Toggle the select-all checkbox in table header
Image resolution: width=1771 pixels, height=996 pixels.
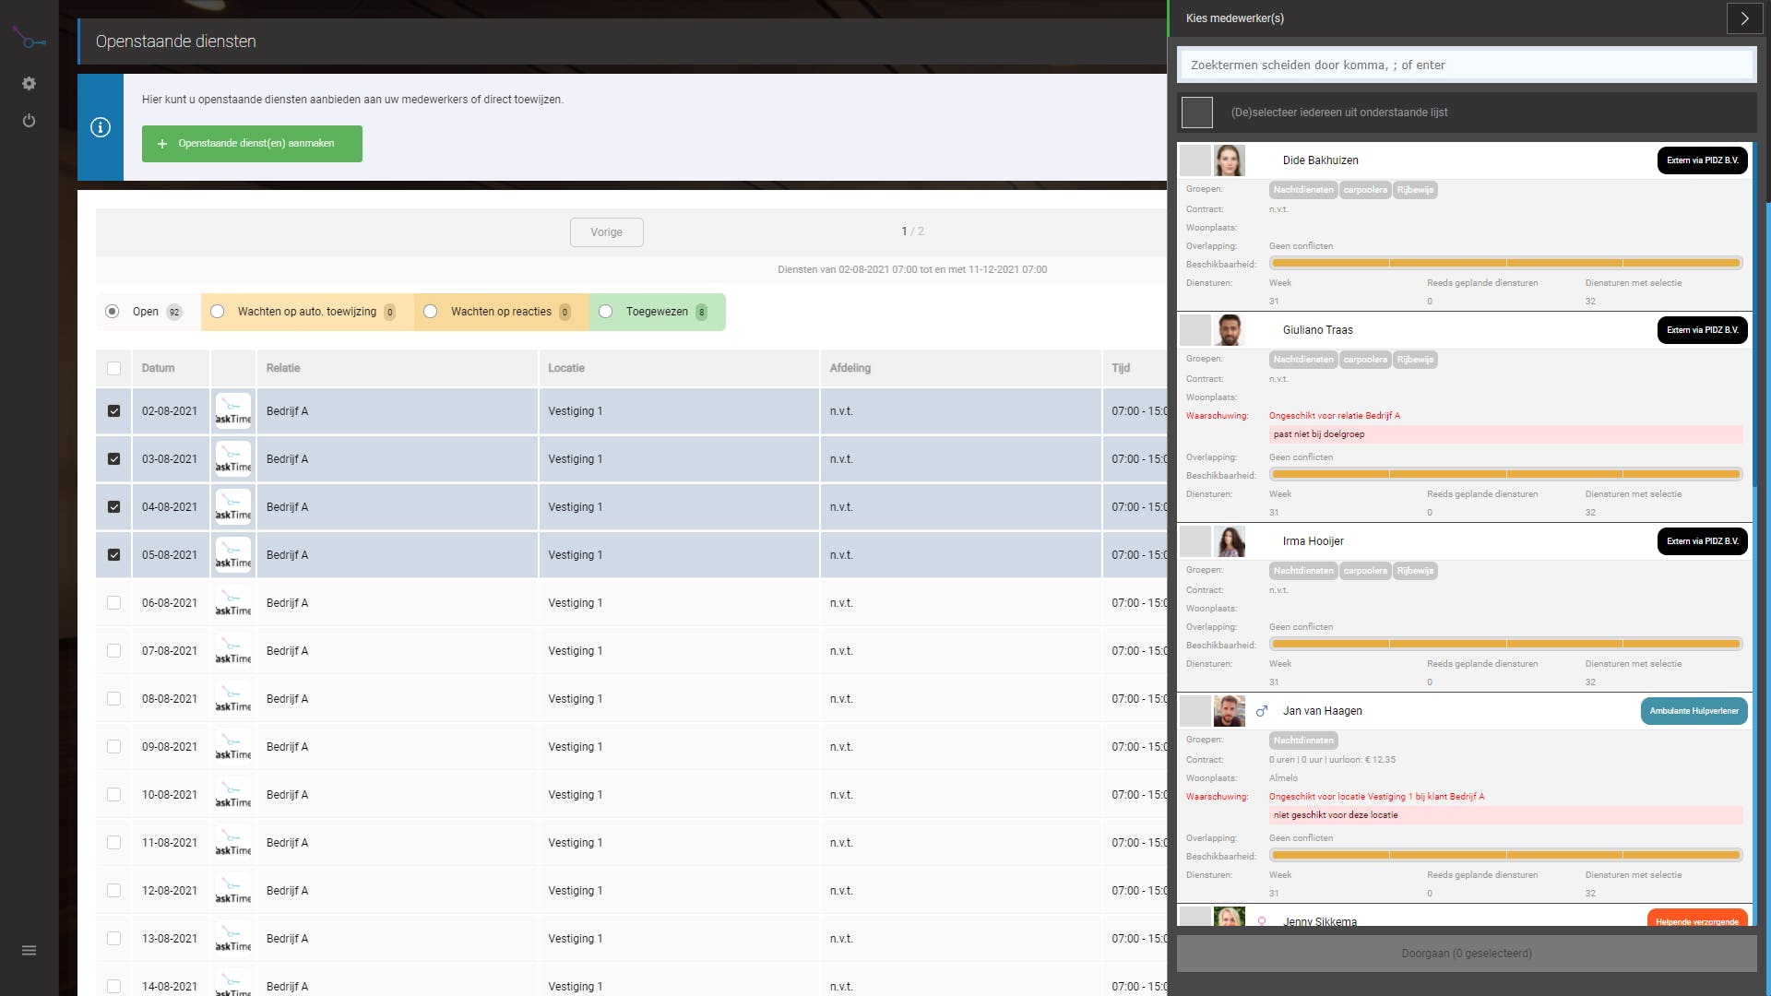tap(113, 368)
